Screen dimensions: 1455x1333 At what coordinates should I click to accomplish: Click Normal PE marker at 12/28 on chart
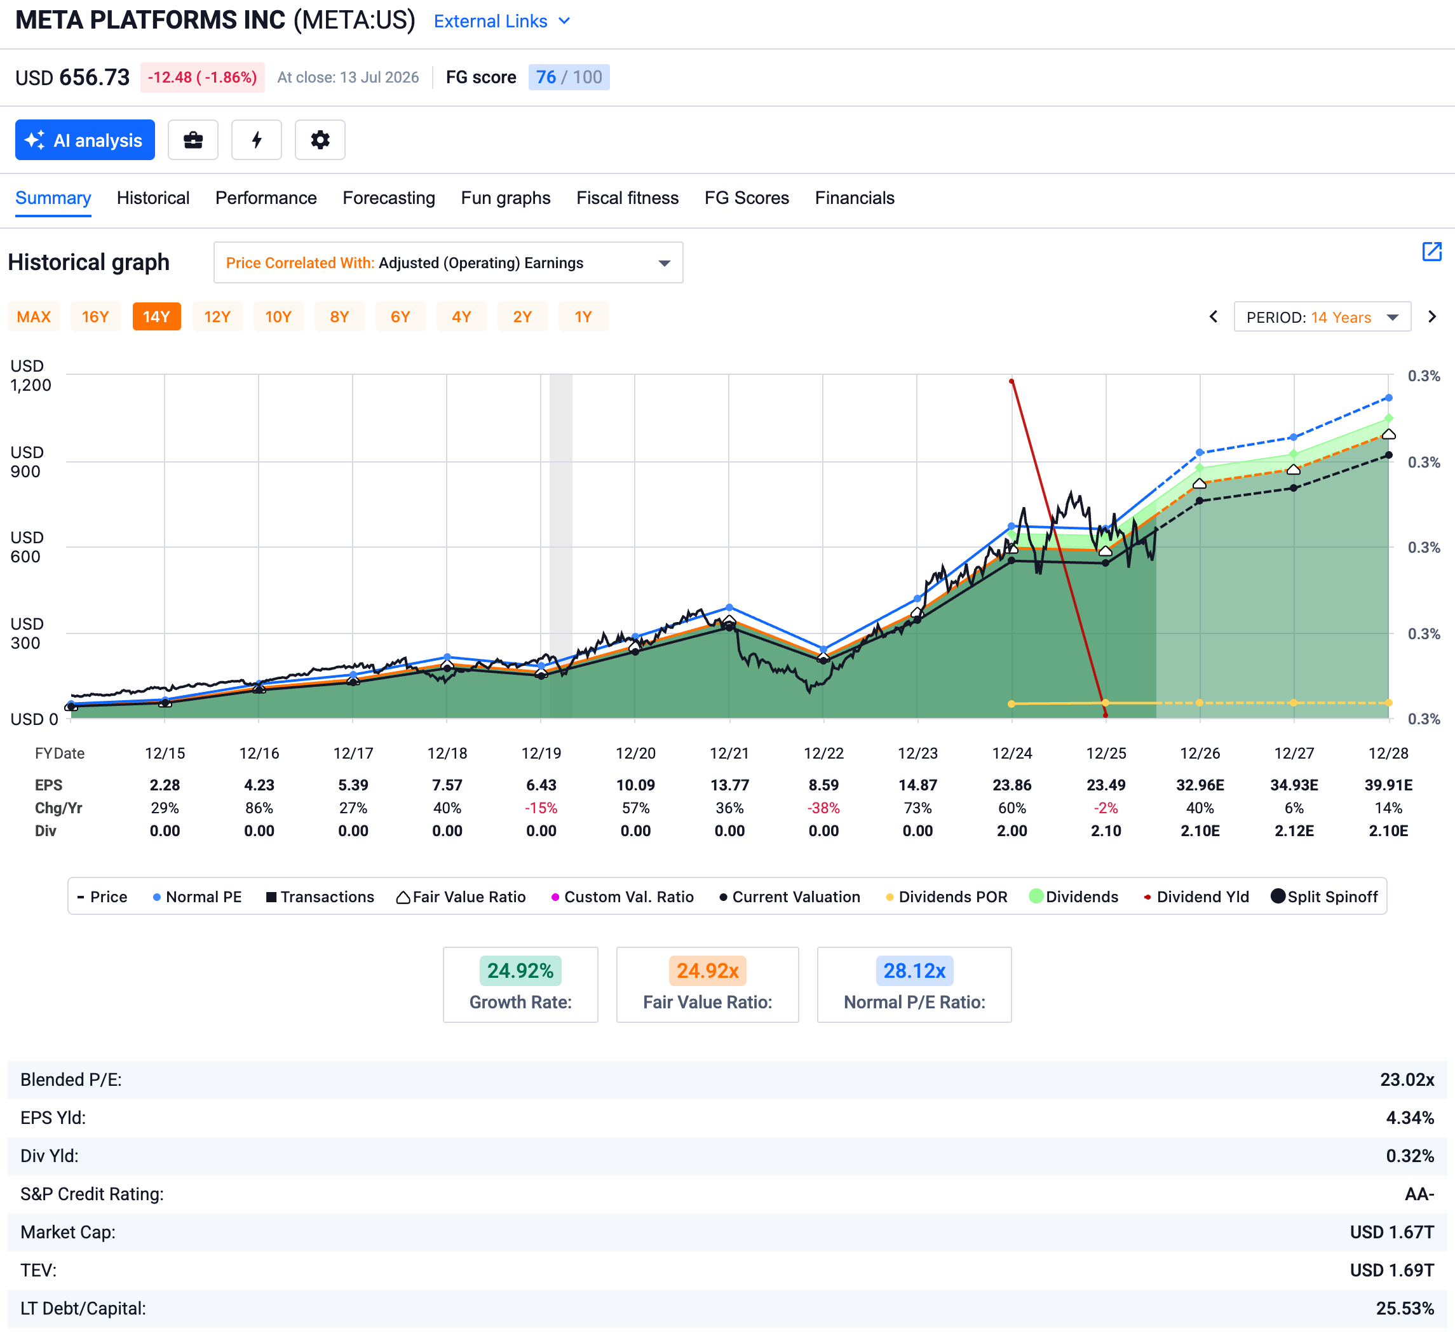pos(1388,398)
